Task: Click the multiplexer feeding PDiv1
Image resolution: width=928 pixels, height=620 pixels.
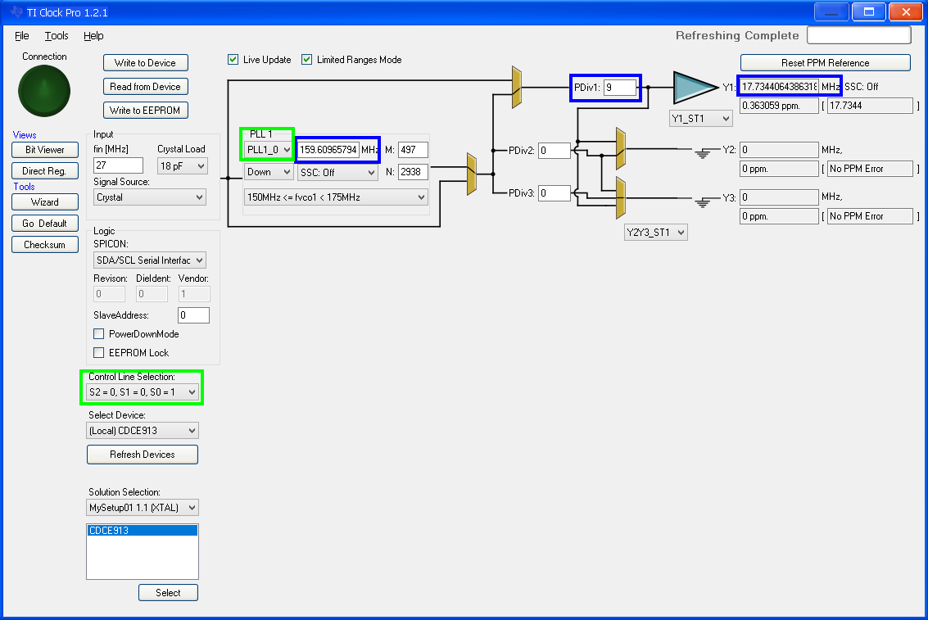Action: (517, 87)
